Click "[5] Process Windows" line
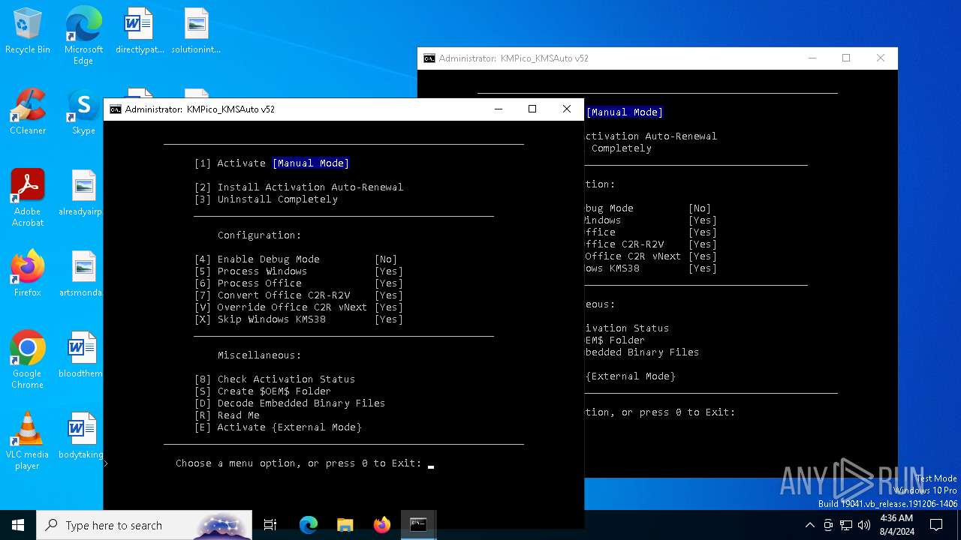Viewport: 961px width, 540px height. 299,271
